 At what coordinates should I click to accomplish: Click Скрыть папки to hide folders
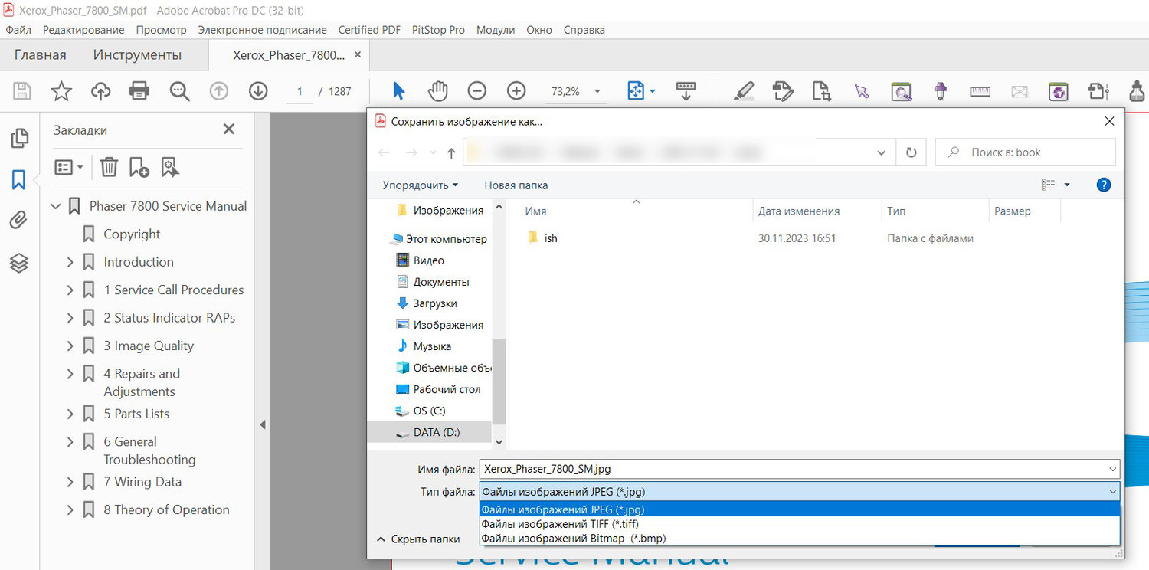pos(417,539)
